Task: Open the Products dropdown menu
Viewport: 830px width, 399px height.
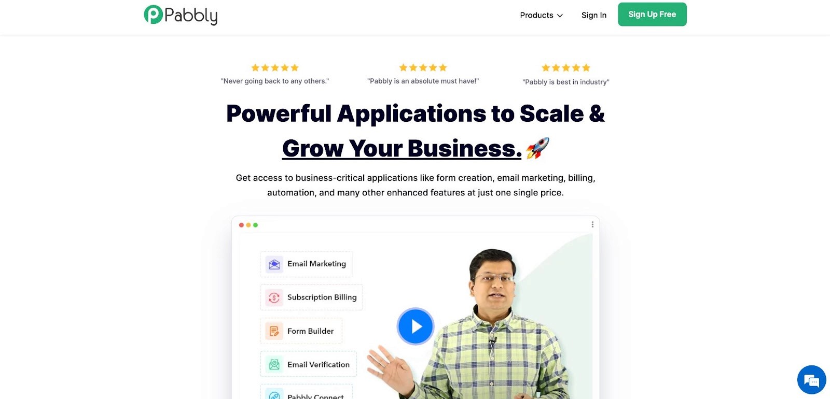Action: 541,16
